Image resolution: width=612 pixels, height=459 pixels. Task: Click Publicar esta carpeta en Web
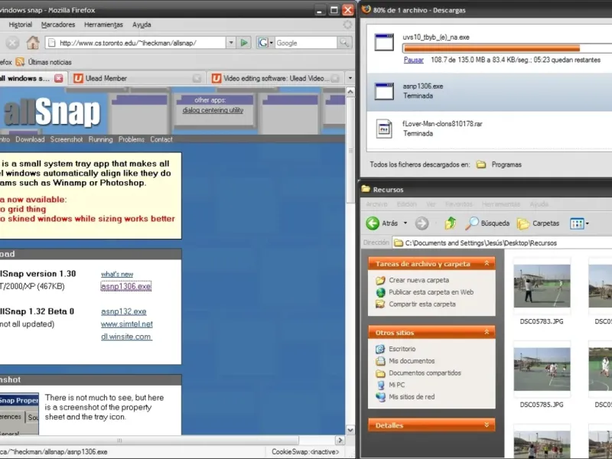(431, 292)
